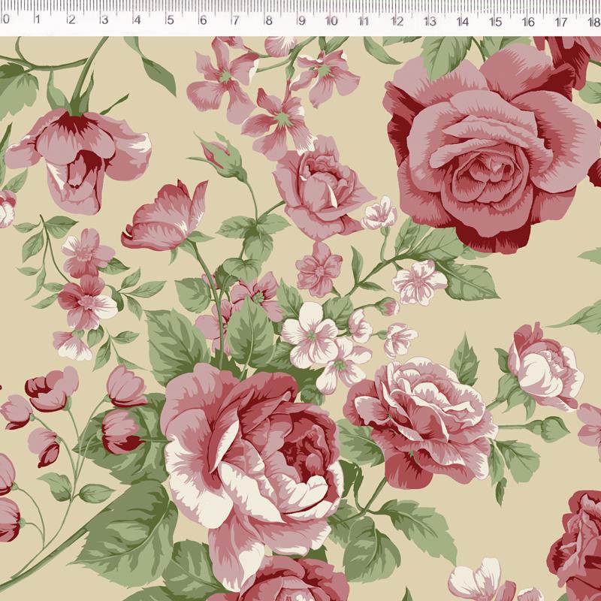The height and width of the screenshot is (601, 601).
Task: Click the ruler number 5
Action: coord(171,20)
